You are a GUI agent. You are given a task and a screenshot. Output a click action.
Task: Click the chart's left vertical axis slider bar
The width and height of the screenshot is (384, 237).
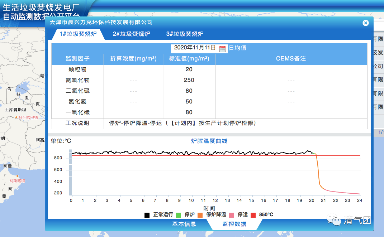[x=71, y=173]
